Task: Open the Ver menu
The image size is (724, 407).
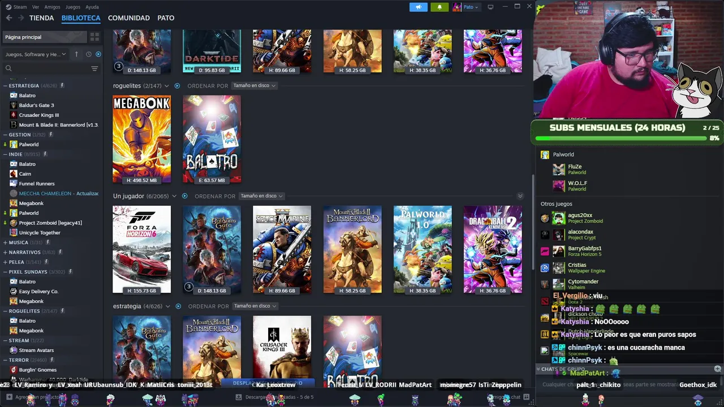Action: [x=36, y=7]
